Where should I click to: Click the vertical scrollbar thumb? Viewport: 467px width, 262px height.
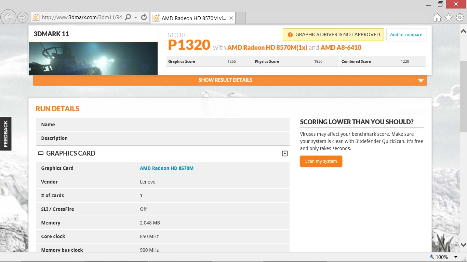(463, 97)
